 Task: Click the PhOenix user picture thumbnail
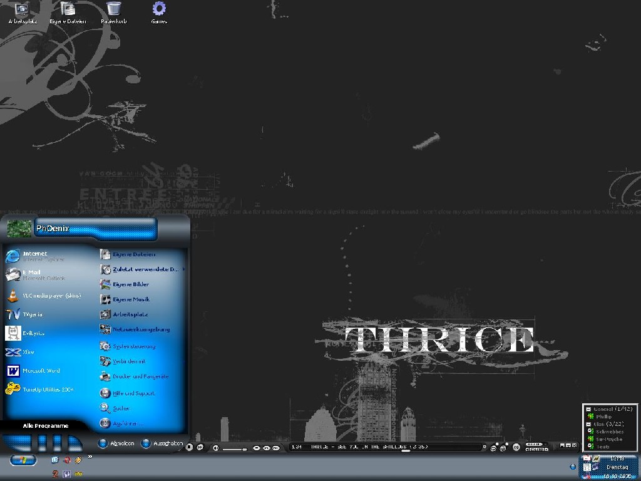[19, 229]
